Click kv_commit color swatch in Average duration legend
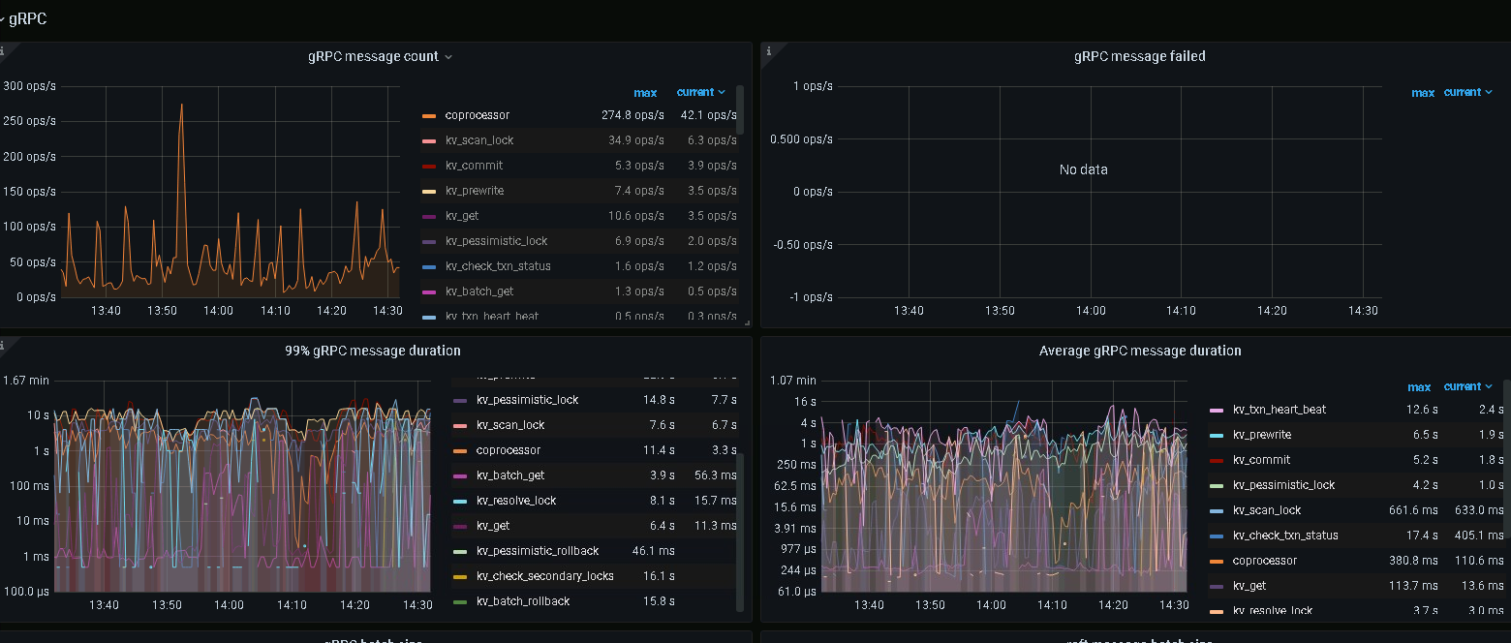Image resolution: width=1511 pixels, height=643 pixels. coord(1217,460)
